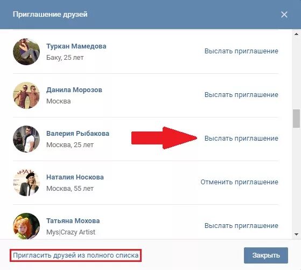Open Наталия Носкова's avatar image
Image resolution: width=301 pixels, height=270 pixels.
pyautogui.click(x=26, y=182)
